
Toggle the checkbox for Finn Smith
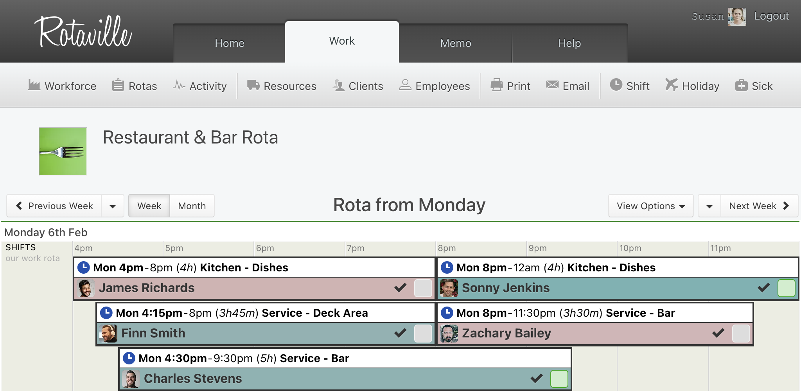tap(423, 334)
